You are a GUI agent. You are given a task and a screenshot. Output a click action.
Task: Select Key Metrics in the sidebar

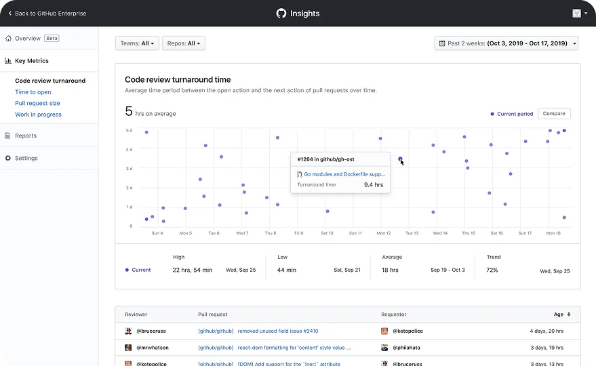click(x=32, y=61)
